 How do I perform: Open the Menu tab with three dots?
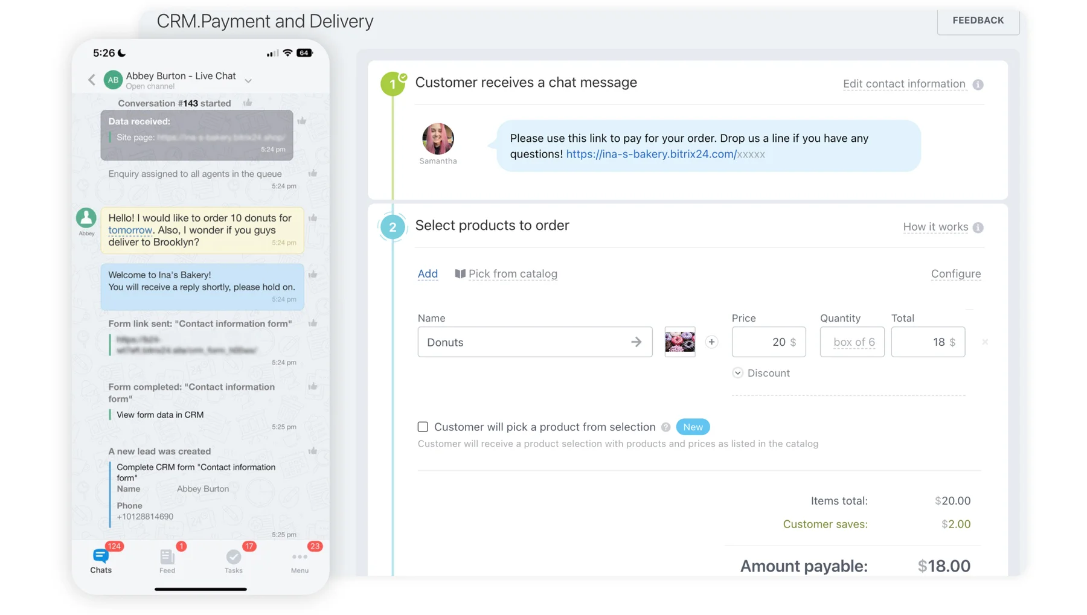[300, 561]
